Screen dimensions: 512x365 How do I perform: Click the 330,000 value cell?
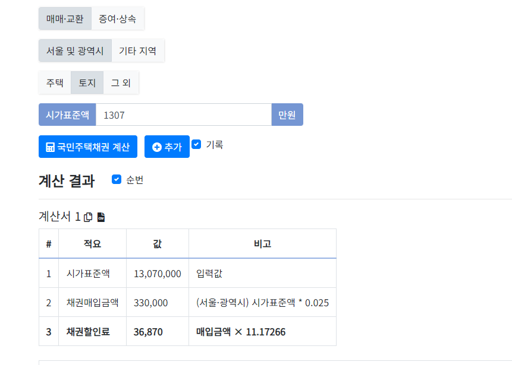(x=158, y=302)
